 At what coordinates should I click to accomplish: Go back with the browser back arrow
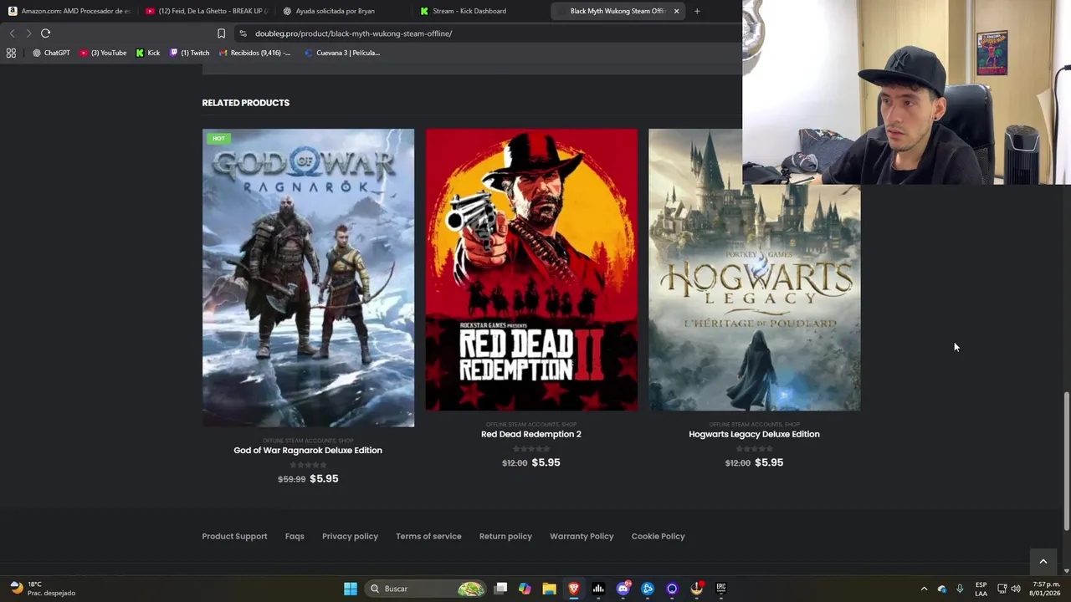pyautogui.click(x=12, y=33)
